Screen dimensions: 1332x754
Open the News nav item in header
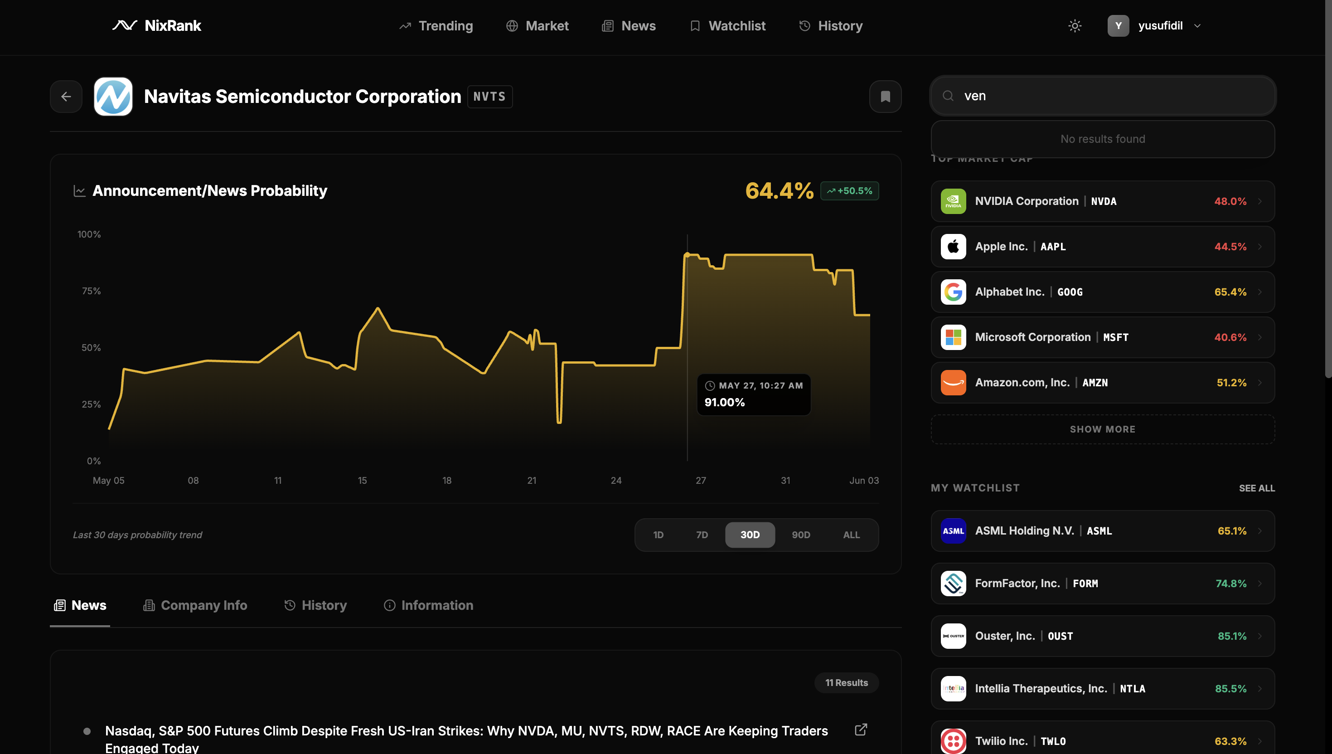click(629, 26)
